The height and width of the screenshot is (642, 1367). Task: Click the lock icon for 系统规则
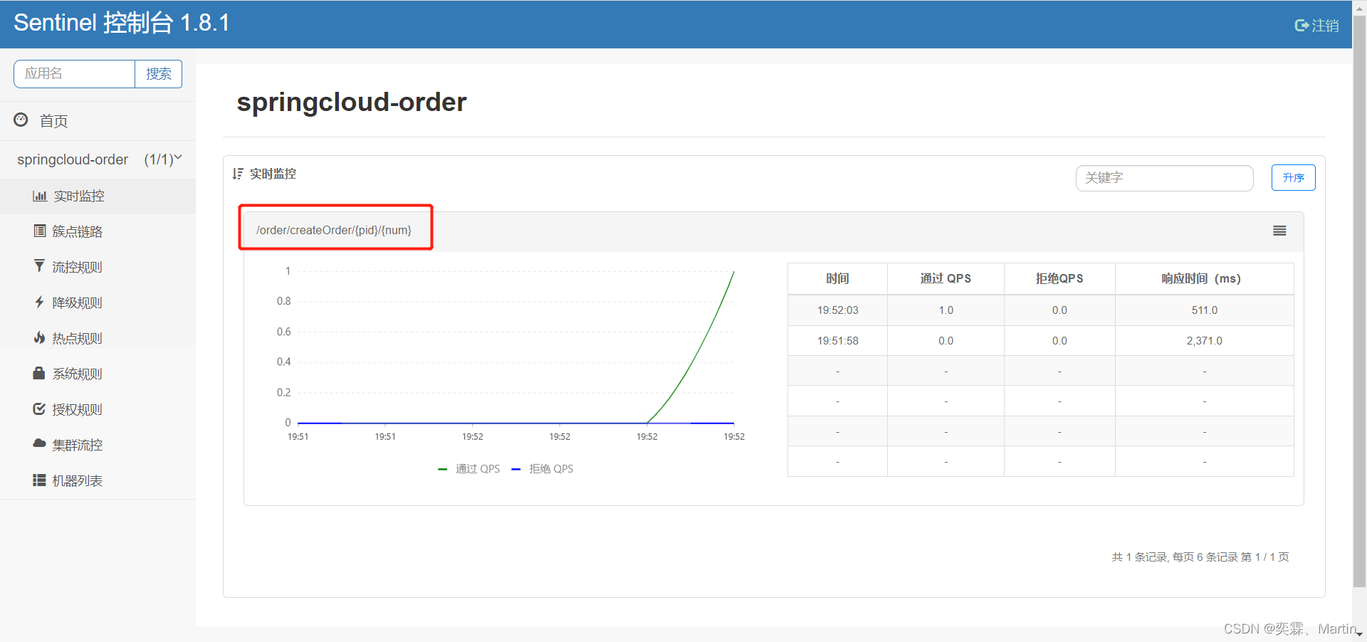pyautogui.click(x=40, y=373)
